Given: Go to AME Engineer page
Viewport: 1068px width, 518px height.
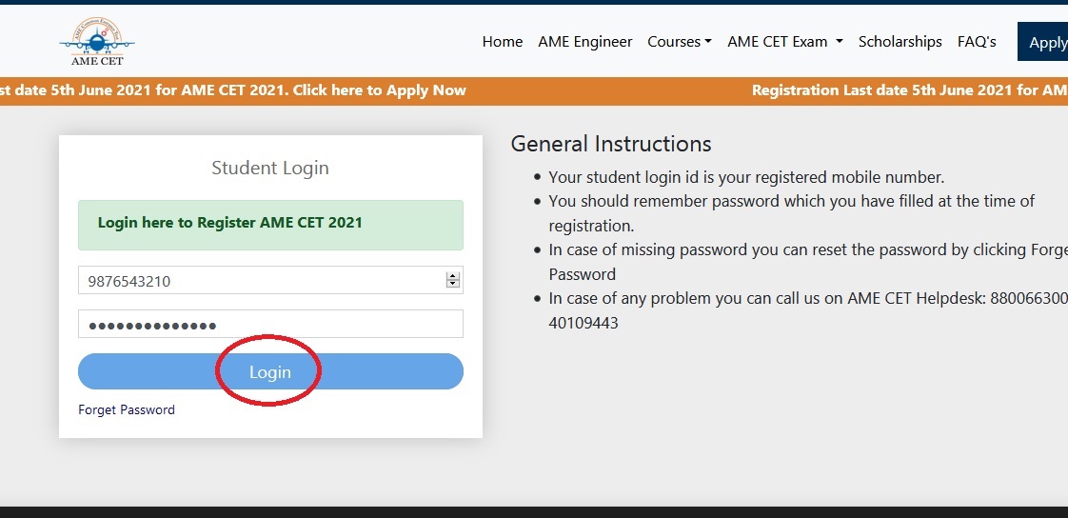Looking at the screenshot, I should pos(585,42).
